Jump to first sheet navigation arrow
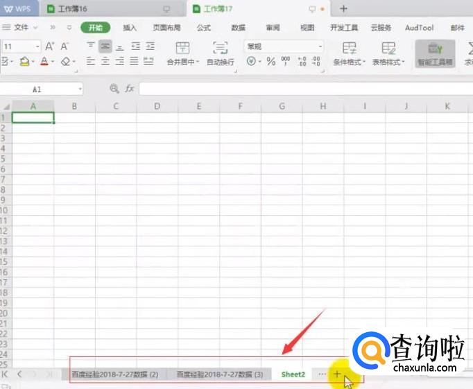This screenshot has height=389, width=473. 5,374
